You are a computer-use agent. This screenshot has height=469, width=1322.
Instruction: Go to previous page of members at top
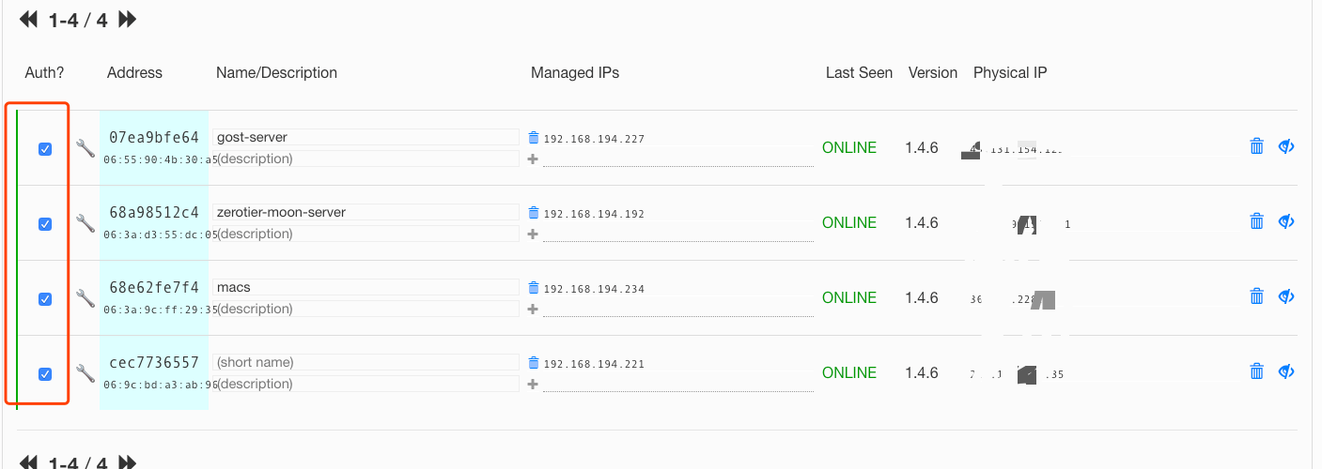pyautogui.click(x=29, y=20)
